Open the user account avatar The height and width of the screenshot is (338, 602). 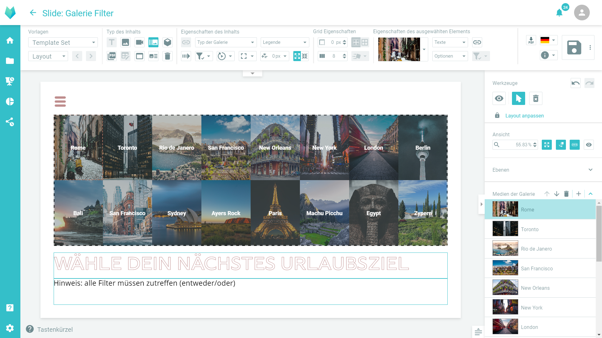(582, 13)
